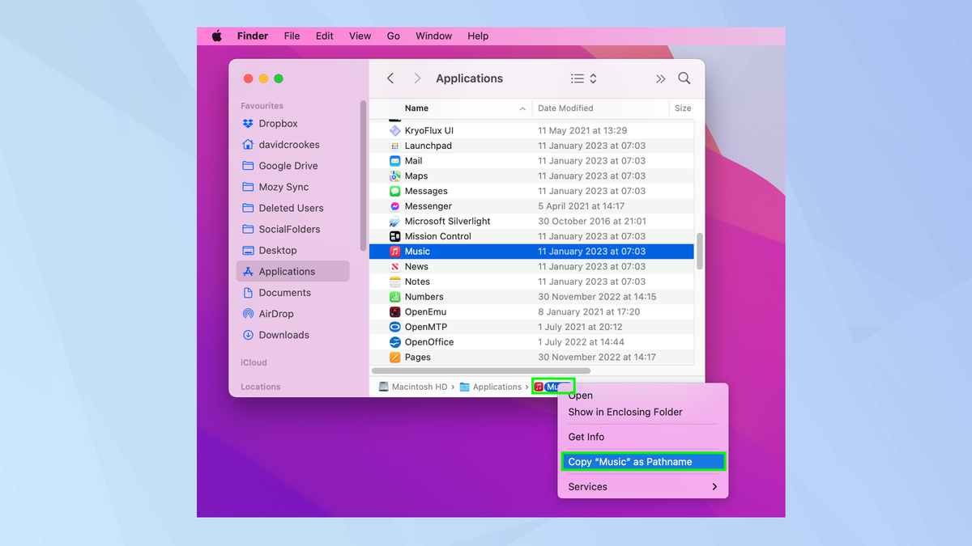The height and width of the screenshot is (546, 972).
Task: Toggle sort order on the Name column
Action: [416, 108]
